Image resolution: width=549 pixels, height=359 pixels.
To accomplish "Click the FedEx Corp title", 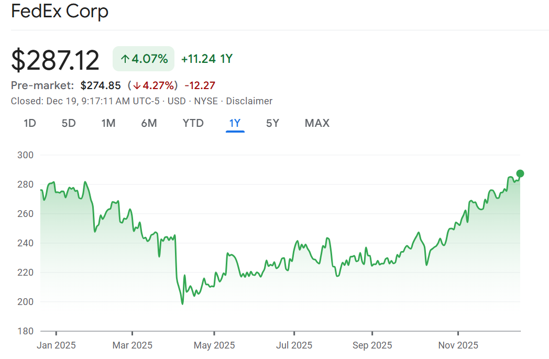I will point(60,12).
